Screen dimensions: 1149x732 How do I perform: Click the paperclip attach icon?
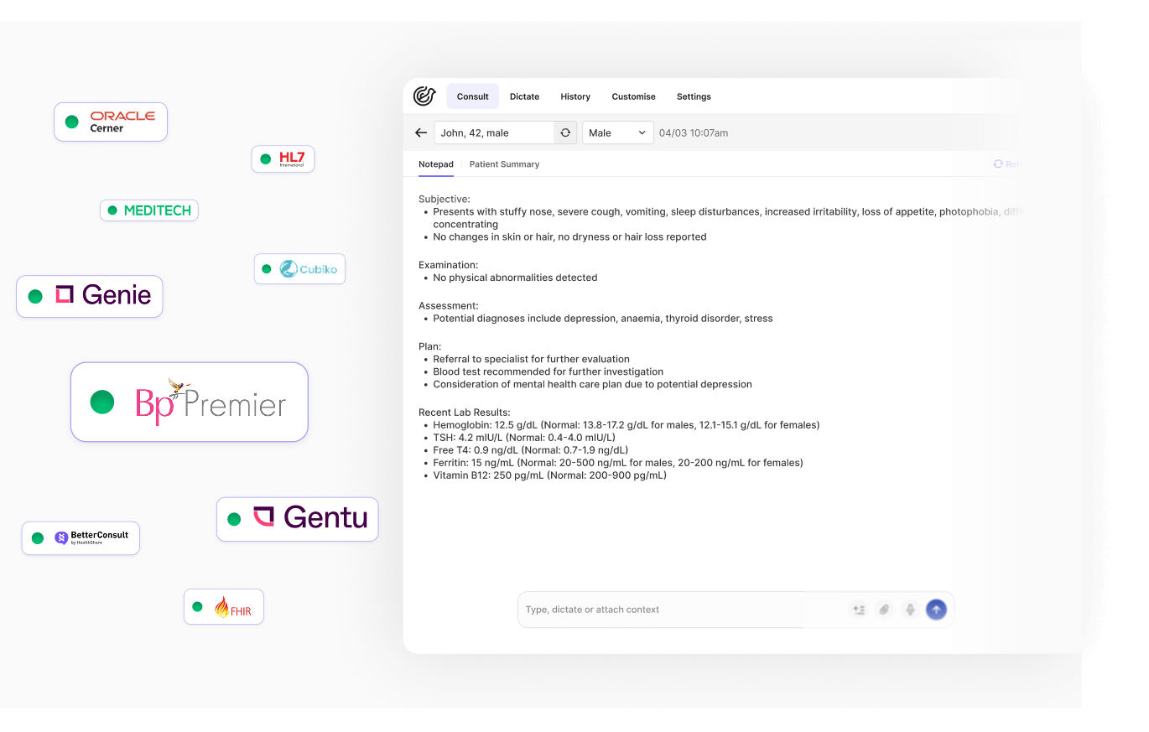click(884, 610)
